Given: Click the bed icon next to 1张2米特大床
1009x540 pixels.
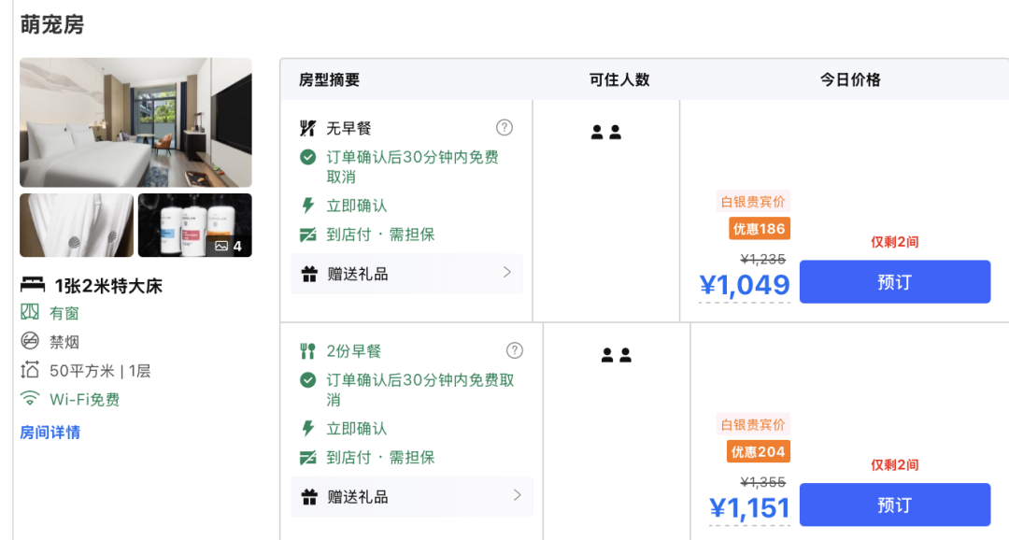Looking at the screenshot, I should pos(32,285).
